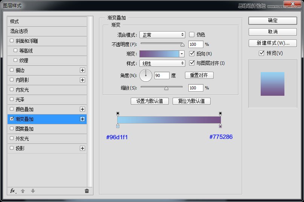Select the light blue color stop below gradient

118,126
